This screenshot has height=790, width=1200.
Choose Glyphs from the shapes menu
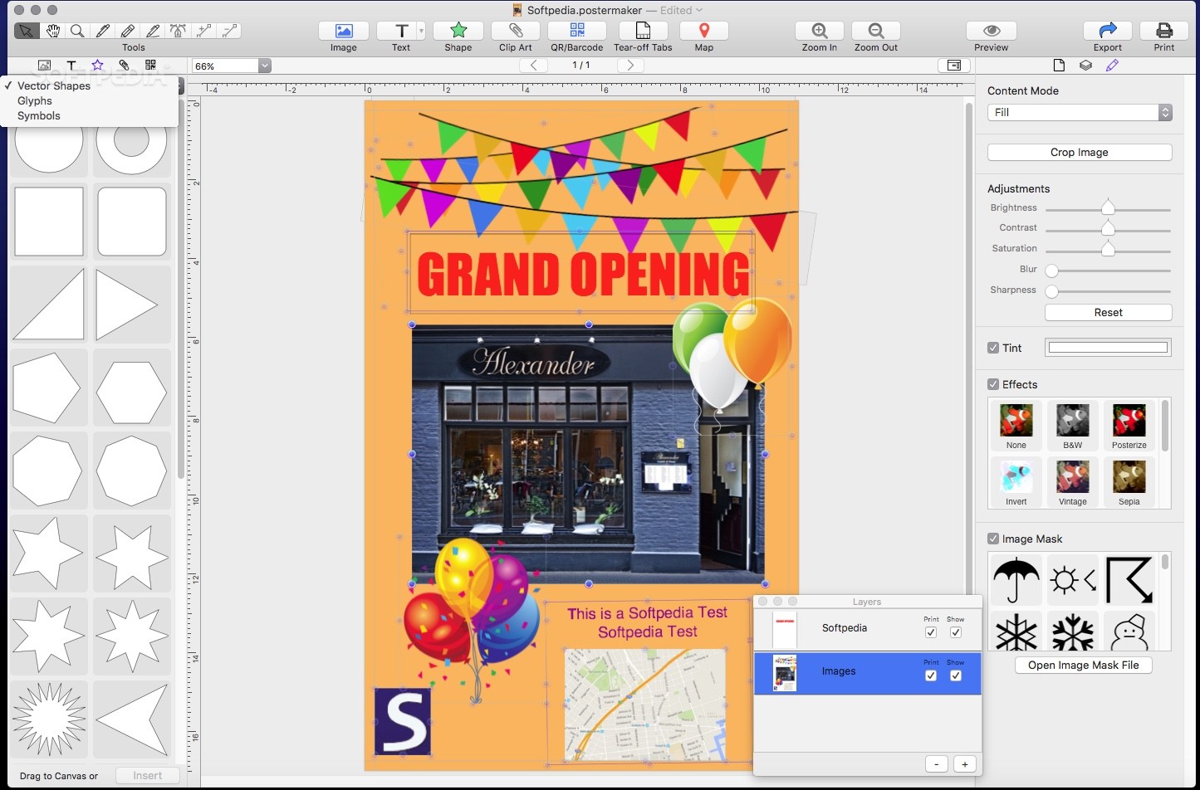(35, 101)
